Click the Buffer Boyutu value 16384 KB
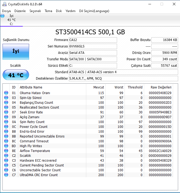This screenshot has height=193, width=180. tap(165, 40)
